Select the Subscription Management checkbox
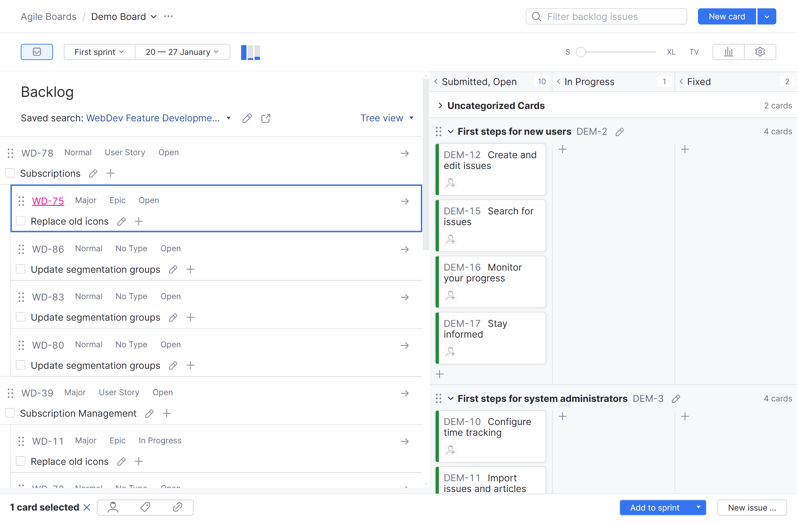The width and height of the screenshot is (797, 524). pos(10,413)
